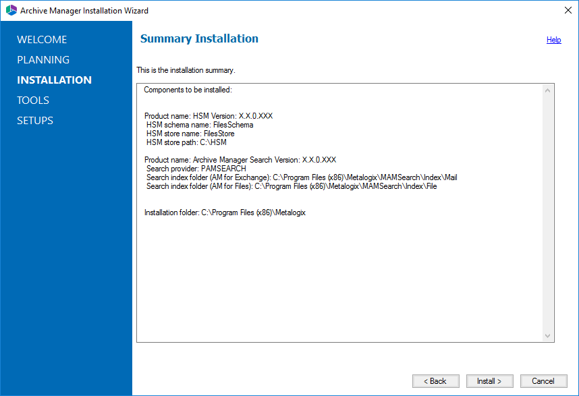Click the 'Search provider: PAMSEARCH' line
Screen dimensions: 579x396
coord(196,169)
